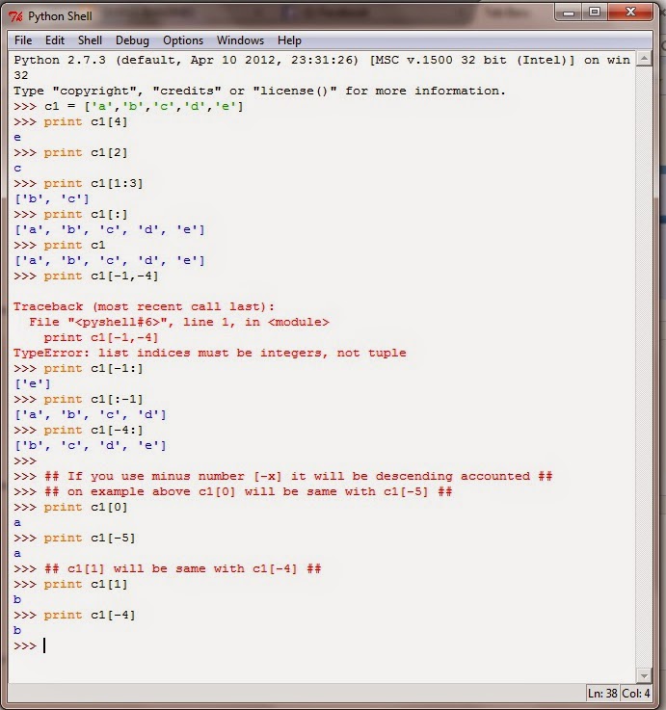This screenshot has height=710, width=666.
Task: Place cursor at the empty final prompt
Action: (x=45, y=645)
